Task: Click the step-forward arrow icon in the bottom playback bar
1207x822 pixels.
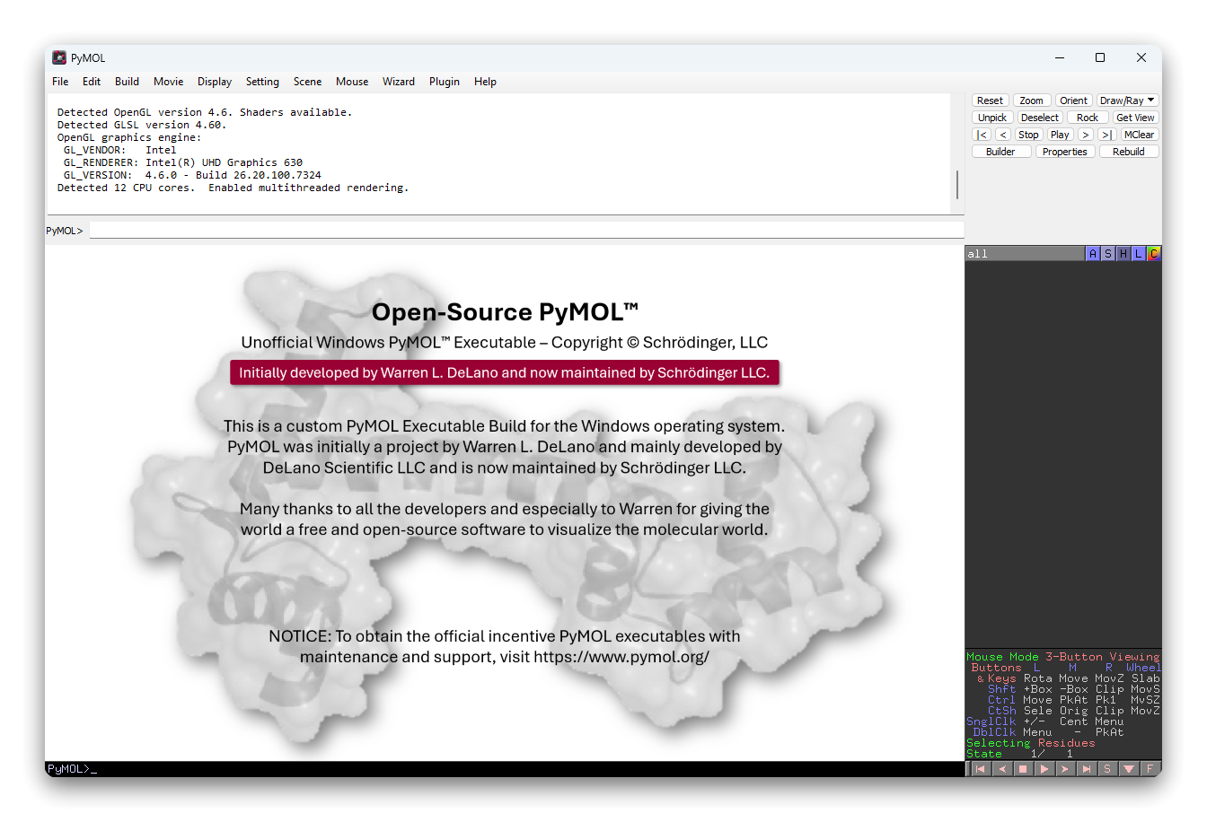Action: pos(1065,769)
